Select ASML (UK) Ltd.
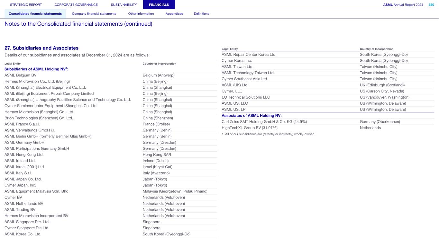This screenshot has width=439, height=247. [x=235, y=85]
